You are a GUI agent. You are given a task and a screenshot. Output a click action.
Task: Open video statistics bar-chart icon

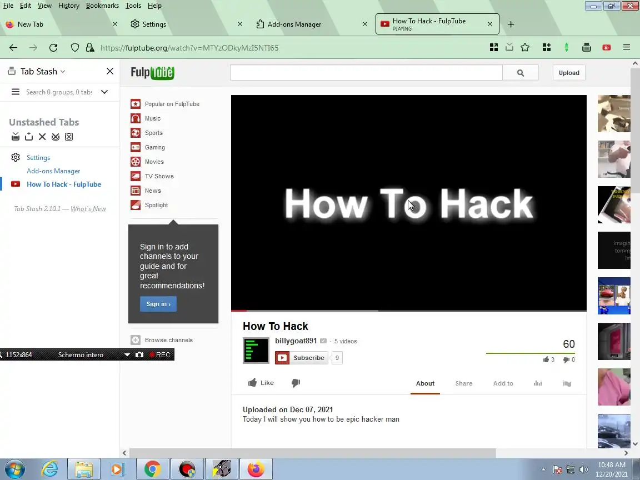click(x=538, y=383)
